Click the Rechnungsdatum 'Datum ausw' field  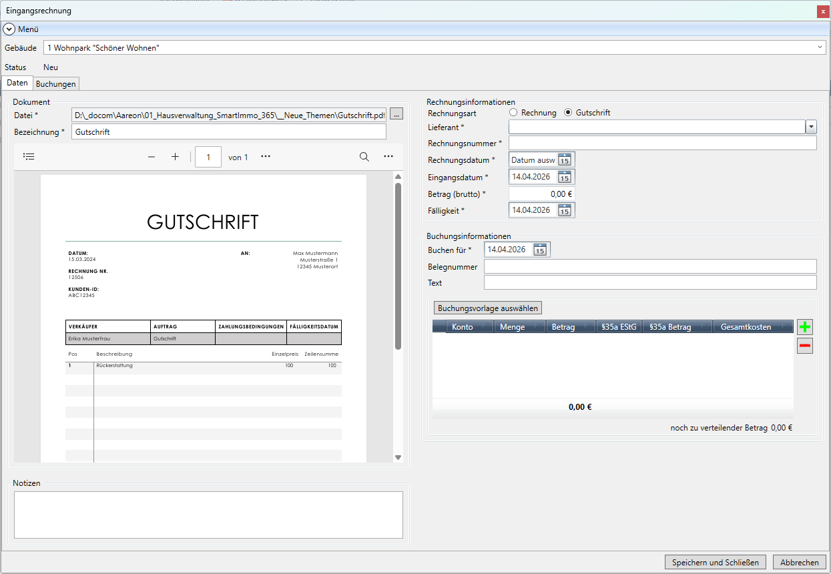click(533, 160)
